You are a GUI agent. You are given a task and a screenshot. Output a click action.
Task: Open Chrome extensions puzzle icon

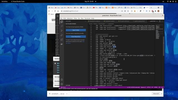(x=155, y=11)
